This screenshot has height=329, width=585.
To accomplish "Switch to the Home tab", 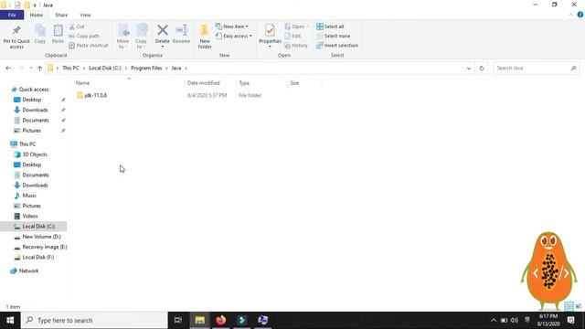I will (x=37, y=15).
